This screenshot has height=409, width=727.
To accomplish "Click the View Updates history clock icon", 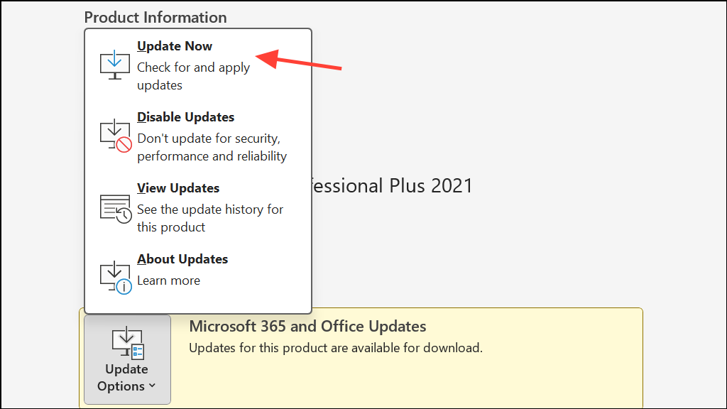I will (x=116, y=209).
